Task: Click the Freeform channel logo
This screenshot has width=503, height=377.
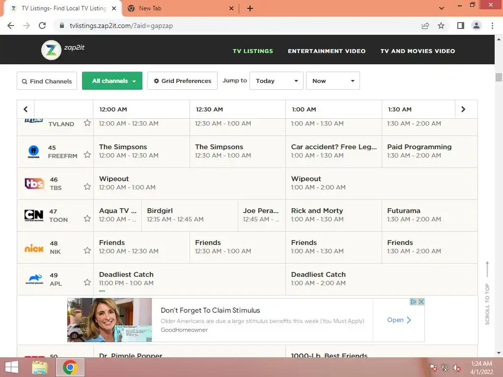Action: click(x=34, y=152)
